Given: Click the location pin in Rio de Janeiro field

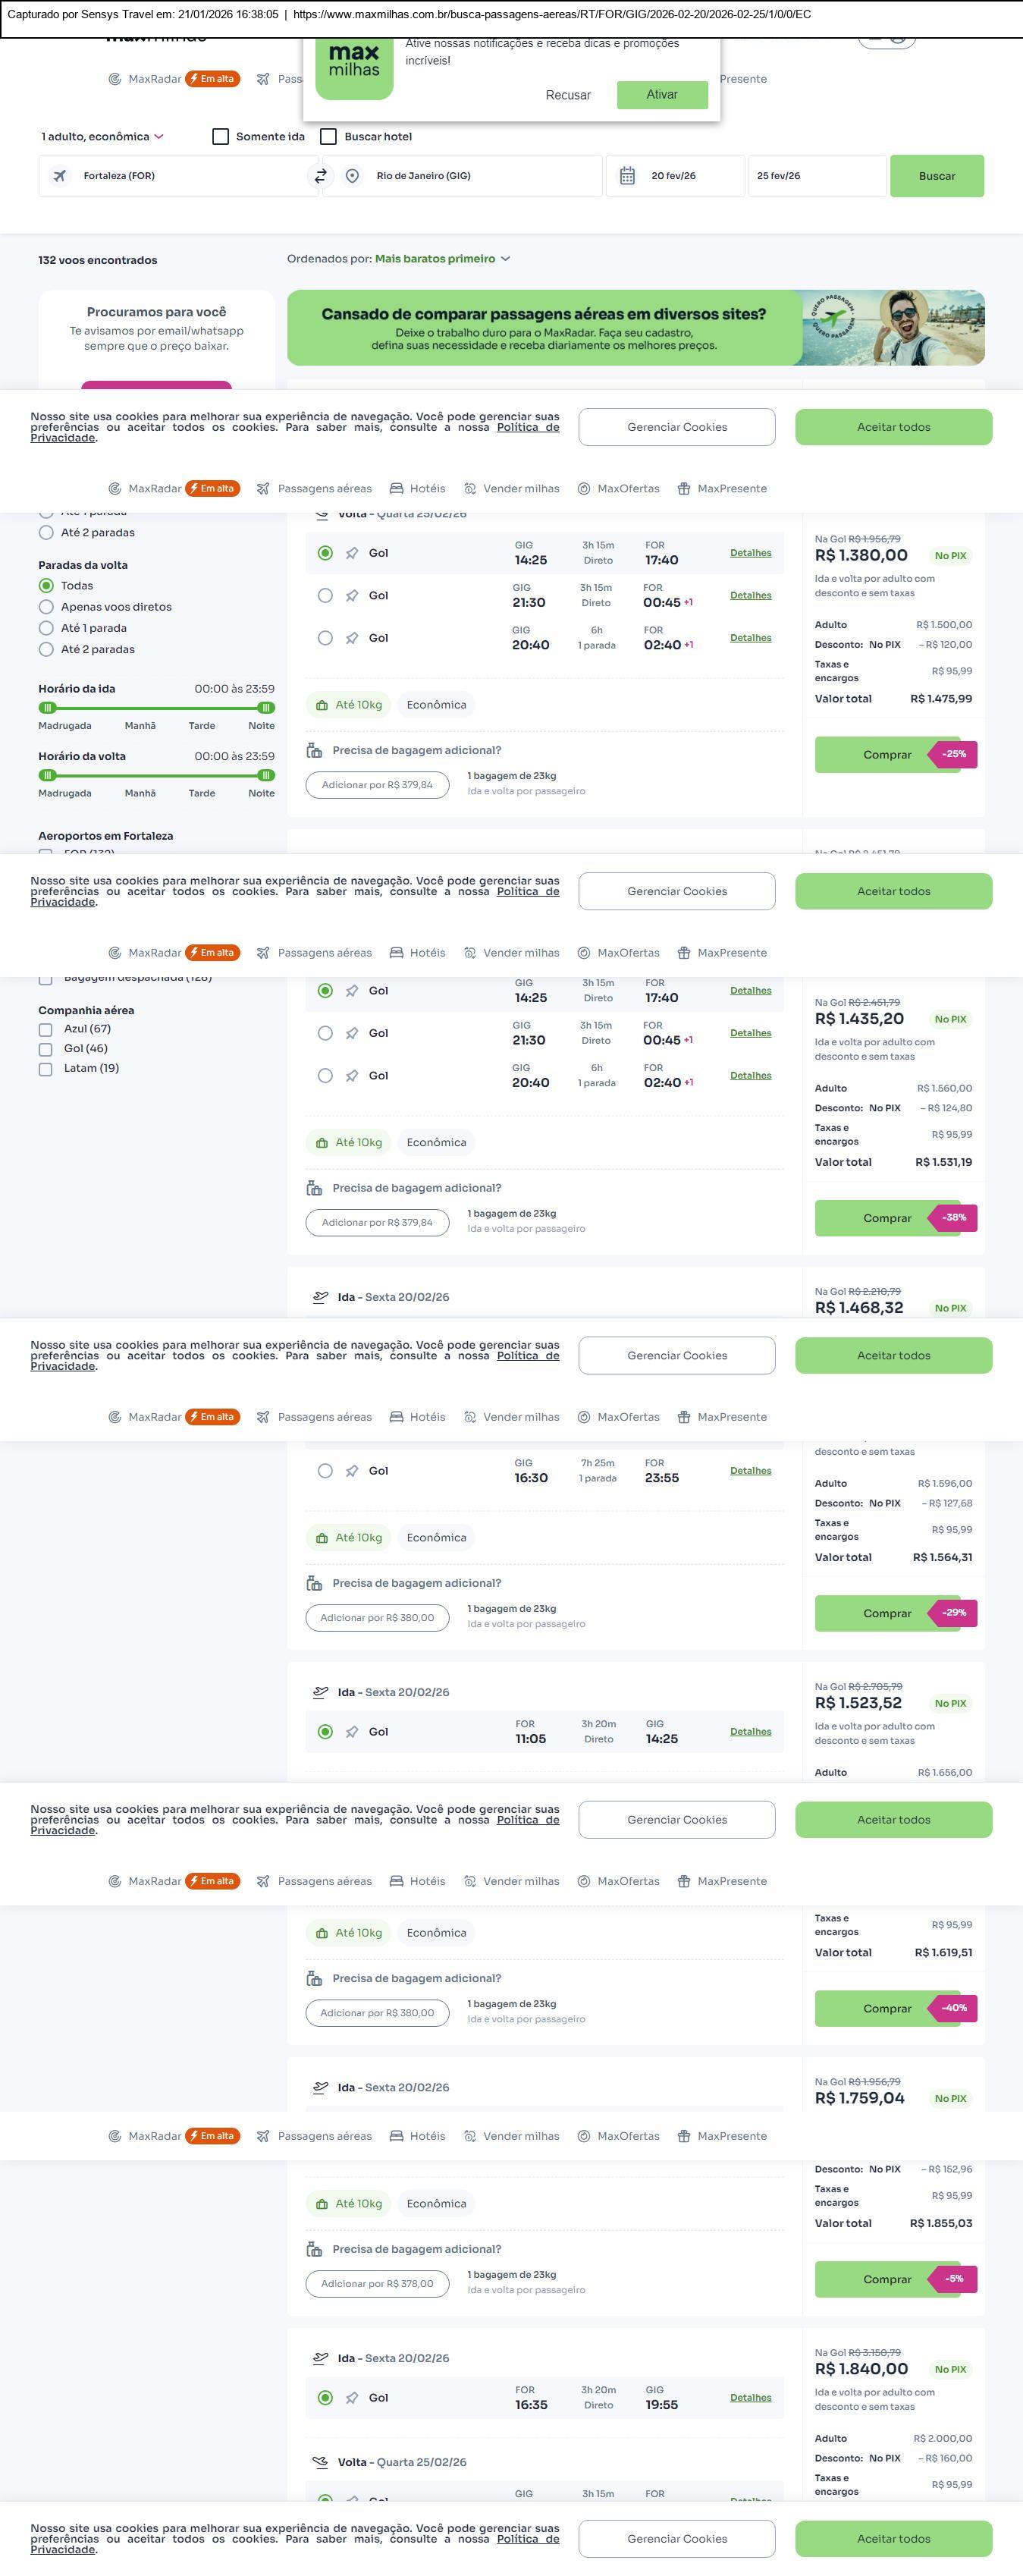Looking at the screenshot, I should point(352,176).
